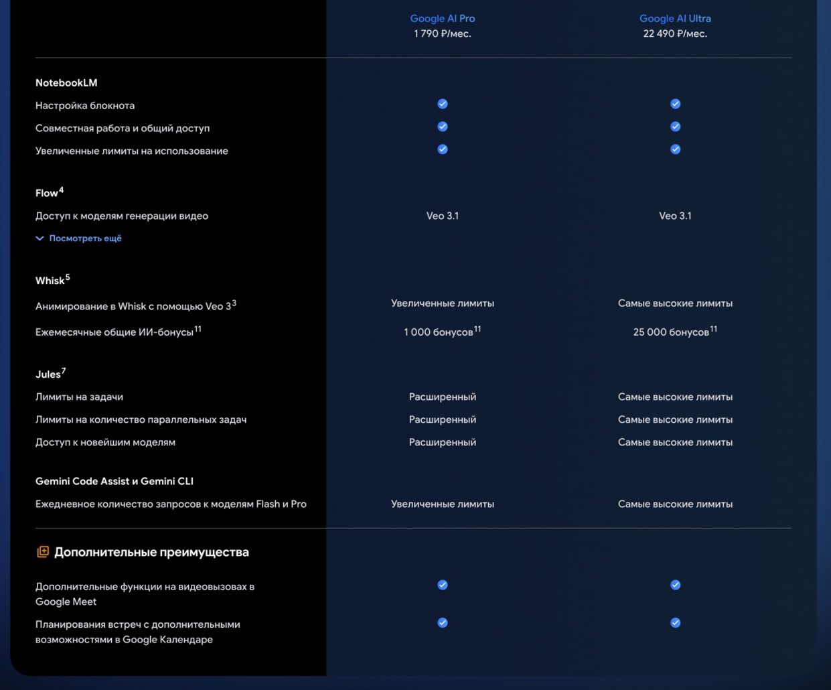Click checkmark for 'Настройка блокнота' in Pro column
Screen dimensions: 831x690
[x=443, y=104]
